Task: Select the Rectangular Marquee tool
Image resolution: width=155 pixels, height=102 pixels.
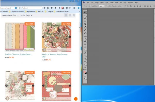Action: coord(85,16)
